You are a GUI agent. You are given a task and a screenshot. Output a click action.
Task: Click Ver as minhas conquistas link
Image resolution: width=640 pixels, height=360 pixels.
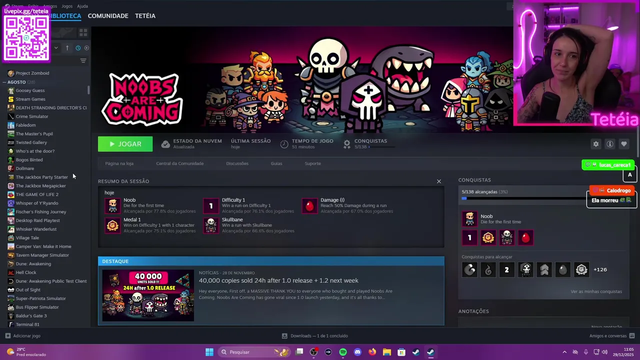pyautogui.click(x=596, y=291)
